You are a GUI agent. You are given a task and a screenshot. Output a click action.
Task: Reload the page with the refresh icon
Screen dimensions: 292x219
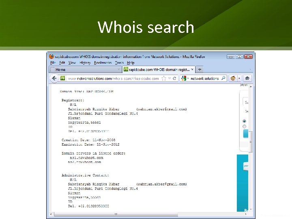tap(174, 78)
